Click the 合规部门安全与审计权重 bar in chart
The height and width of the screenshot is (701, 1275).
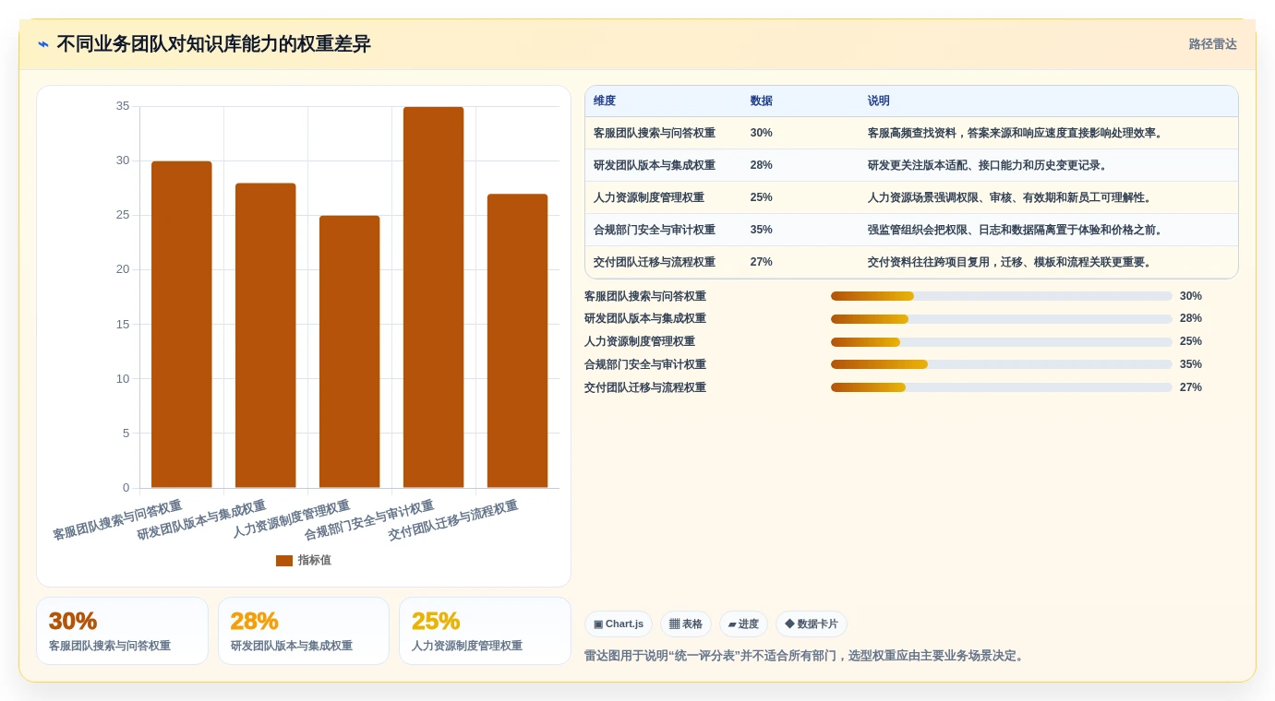[434, 297]
